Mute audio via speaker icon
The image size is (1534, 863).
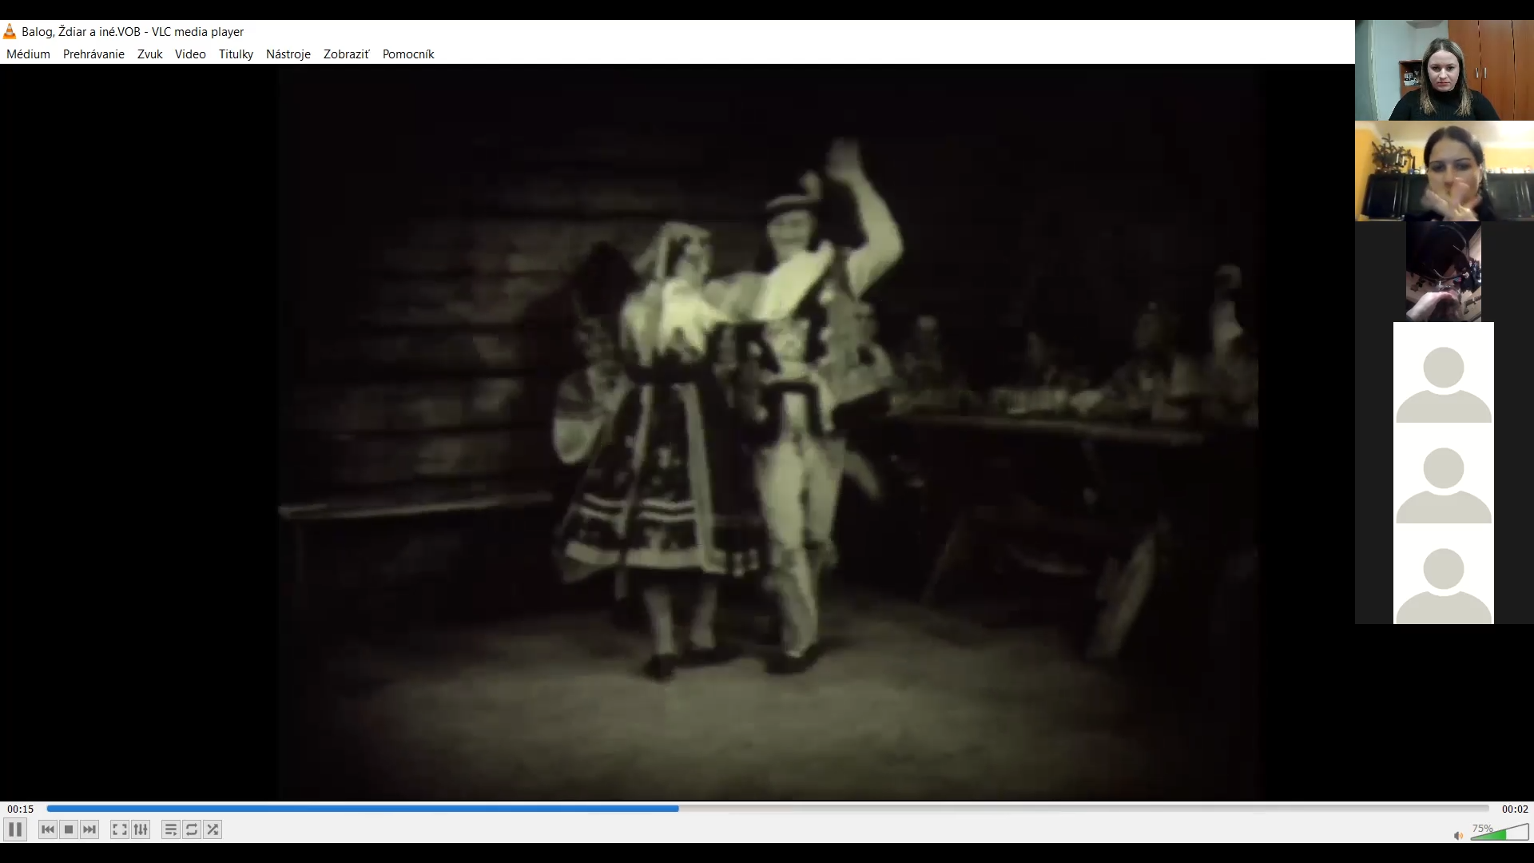[1457, 836]
